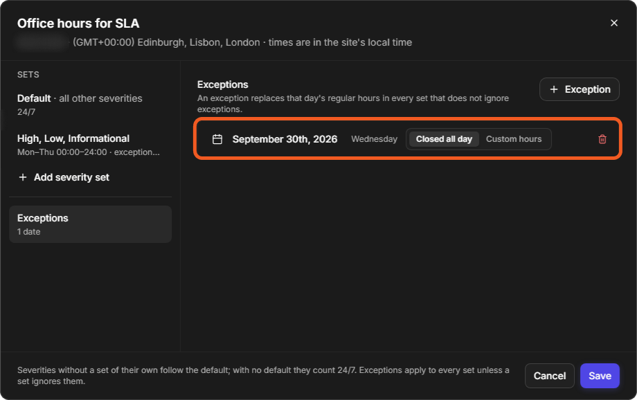Add severity set
The image size is (637, 400).
point(64,177)
